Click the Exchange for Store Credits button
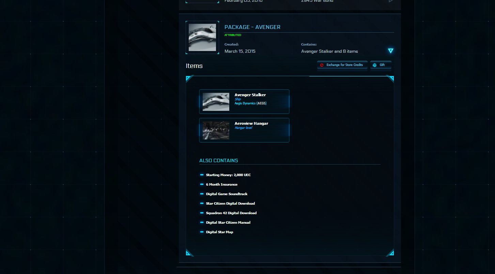The image size is (495, 274). point(342,65)
